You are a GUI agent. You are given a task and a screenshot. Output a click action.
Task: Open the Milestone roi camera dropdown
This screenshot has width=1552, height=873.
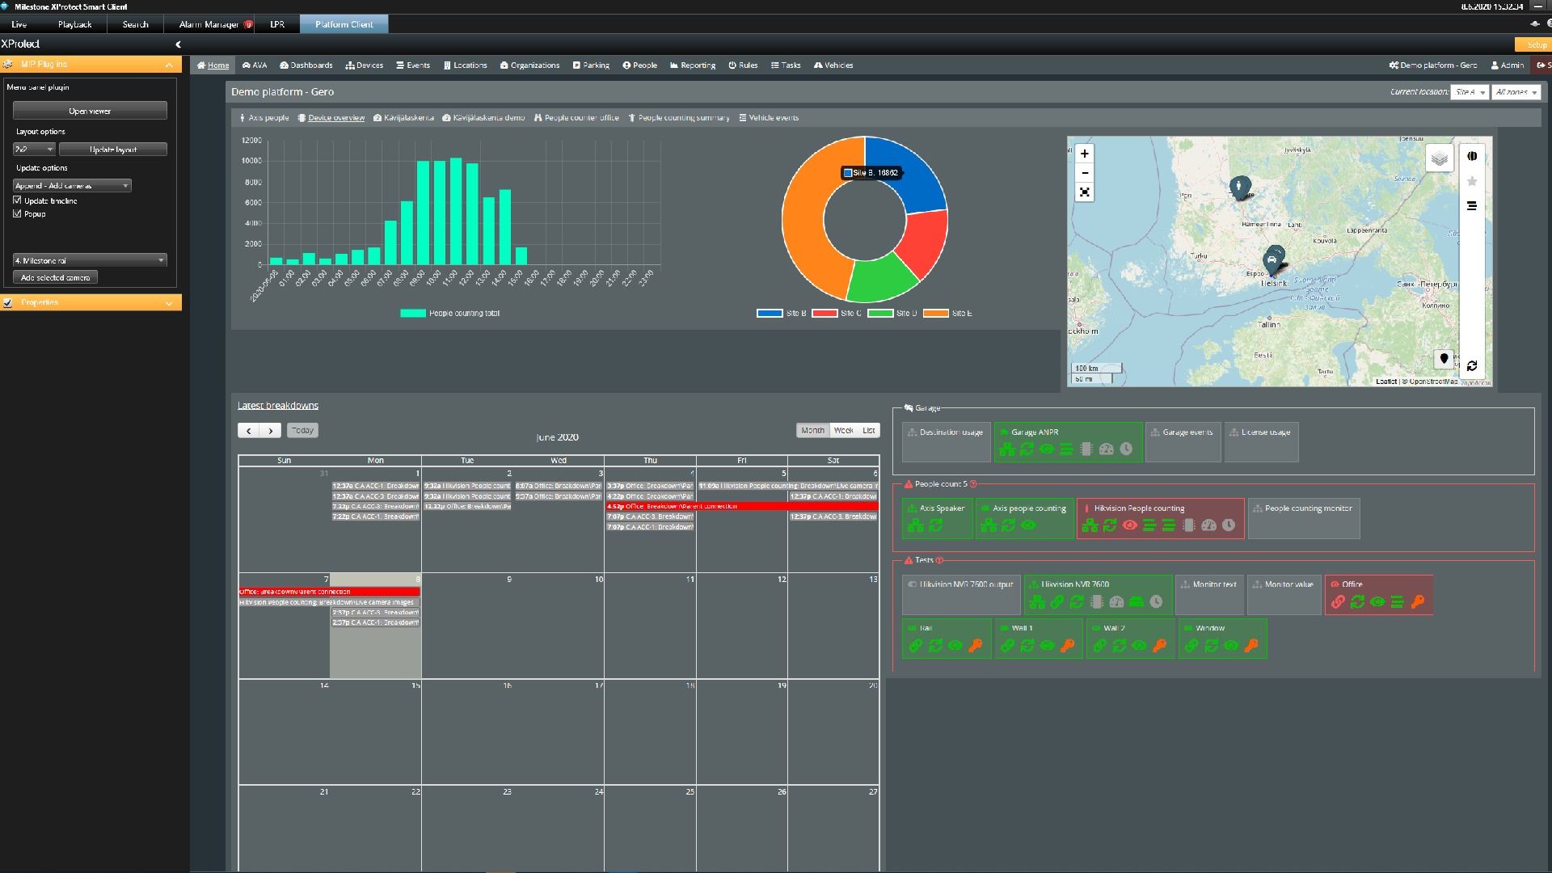[x=90, y=260]
